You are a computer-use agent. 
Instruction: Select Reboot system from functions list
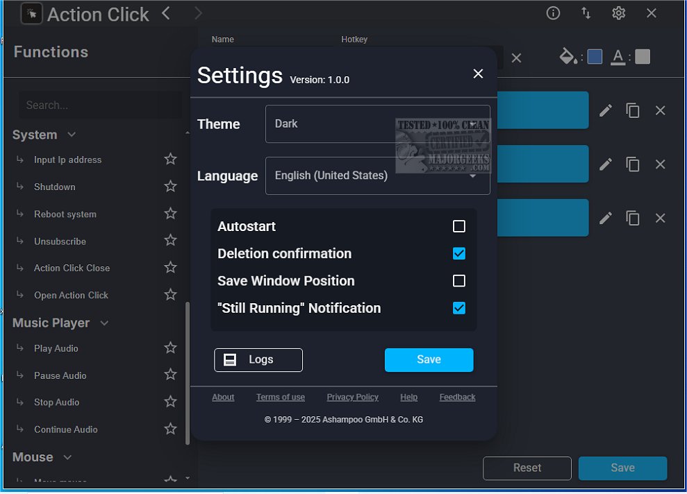(65, 214)
